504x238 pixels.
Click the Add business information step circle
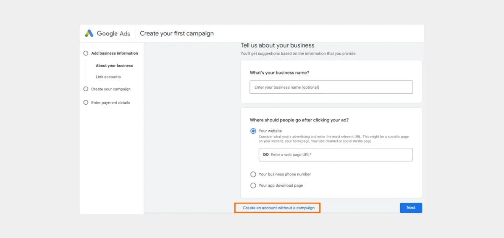tap(86, 53)
